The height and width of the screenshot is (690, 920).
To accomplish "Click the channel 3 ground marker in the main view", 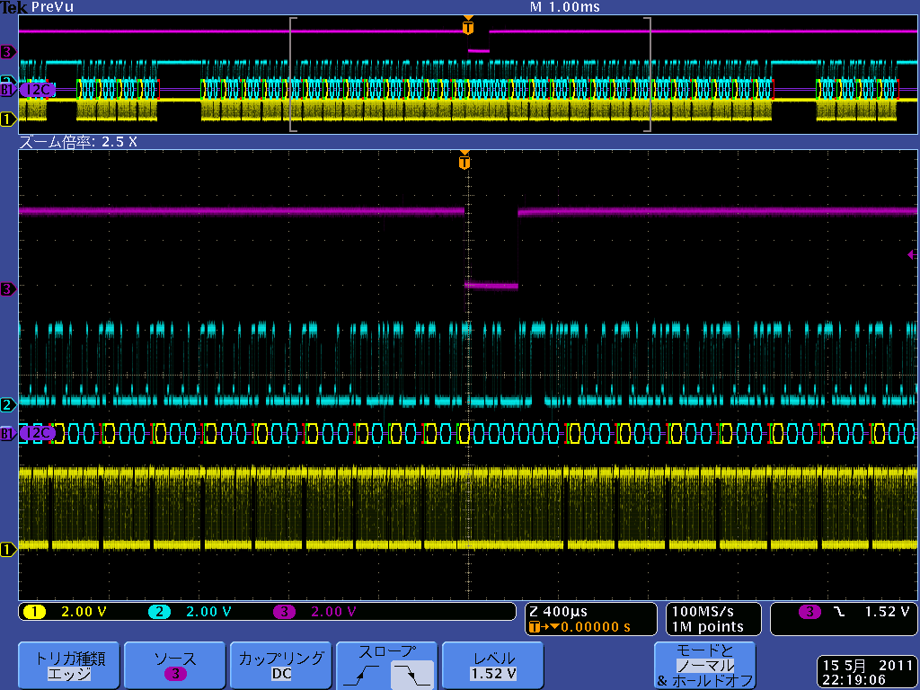I will (x=9, y=289).
